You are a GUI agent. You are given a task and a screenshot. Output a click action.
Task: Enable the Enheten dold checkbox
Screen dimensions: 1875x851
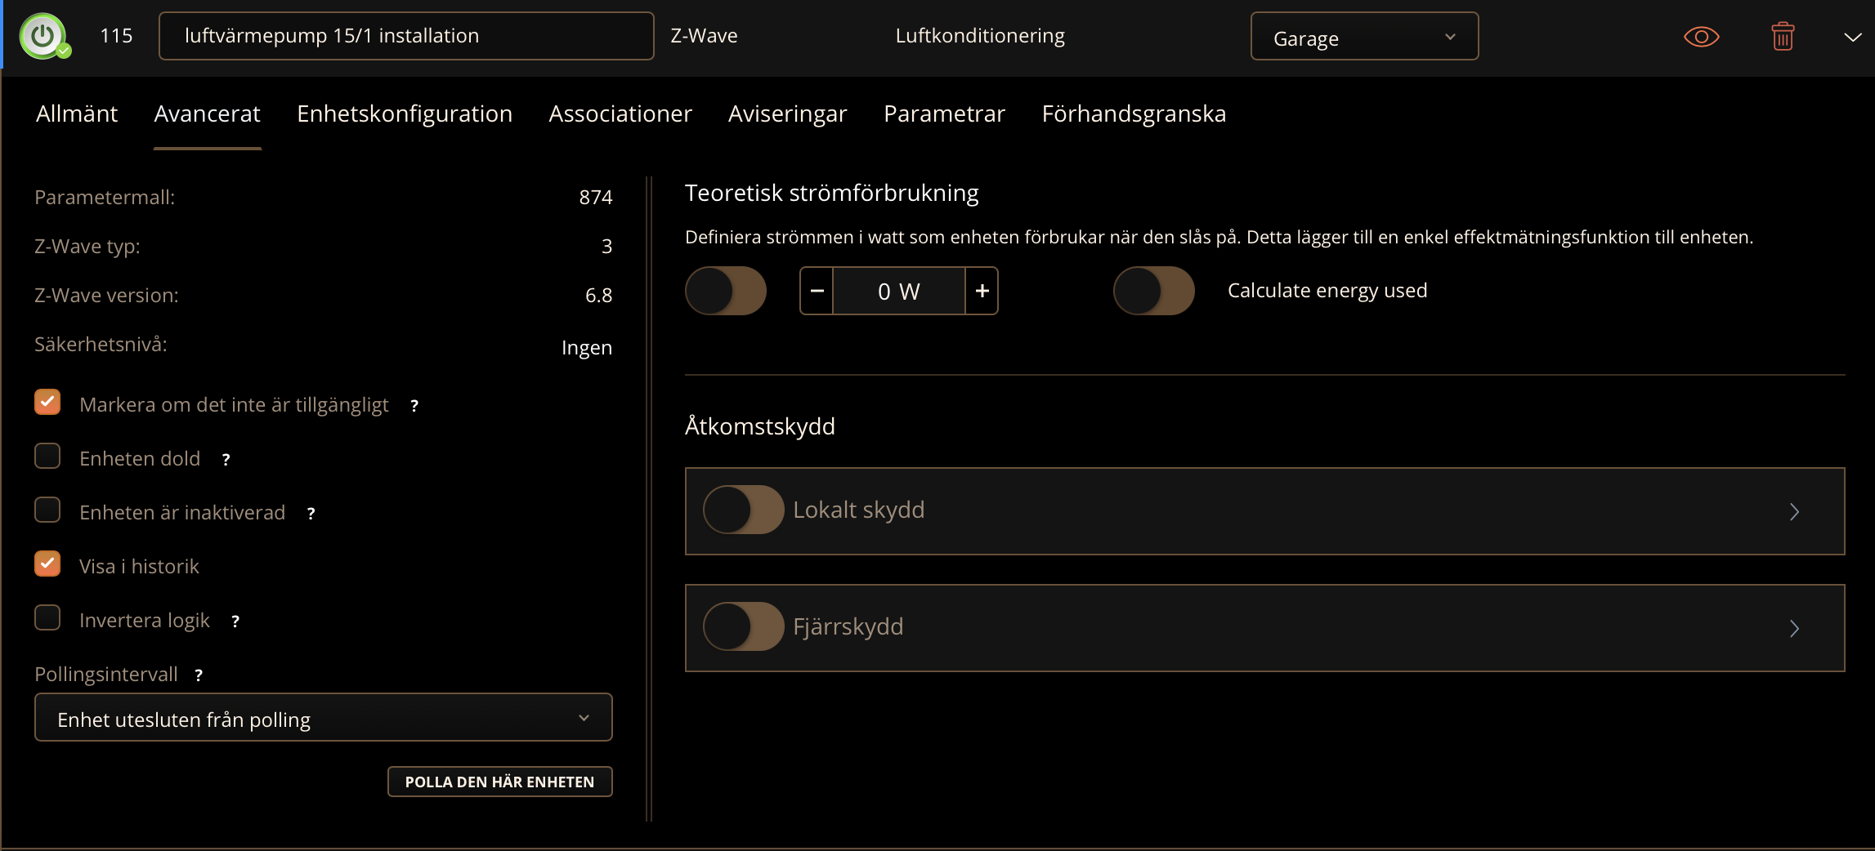[x=47, y=457]
